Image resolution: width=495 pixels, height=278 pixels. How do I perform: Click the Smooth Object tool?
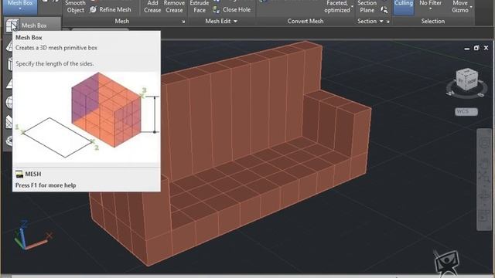click(x=75, y=7)
